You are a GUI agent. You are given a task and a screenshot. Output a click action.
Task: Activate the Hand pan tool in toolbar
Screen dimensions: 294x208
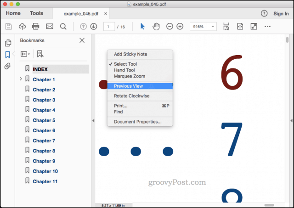pyautogui.click(x=156, y=27)
